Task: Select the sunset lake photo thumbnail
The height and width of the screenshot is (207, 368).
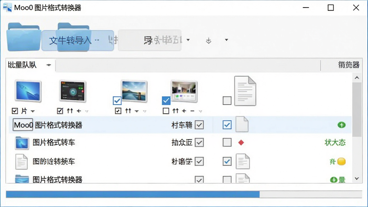Action: click(x=134, y=91)
